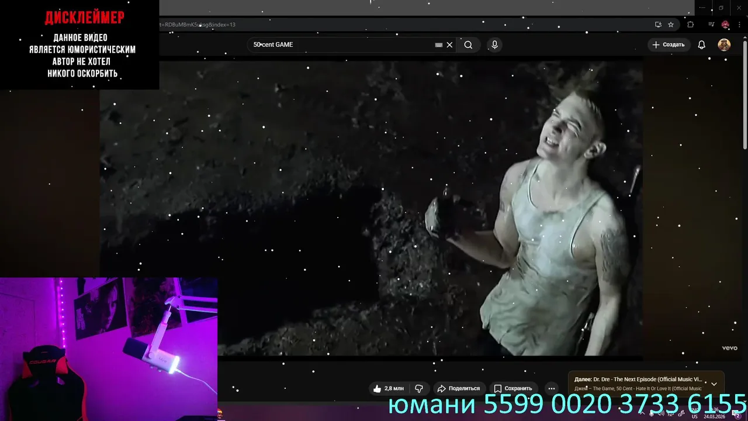Click the Далее: Dr. Dre - The Next Episode title
The width and height of the screenshot is (748, 421).
[x=638, y=379]
